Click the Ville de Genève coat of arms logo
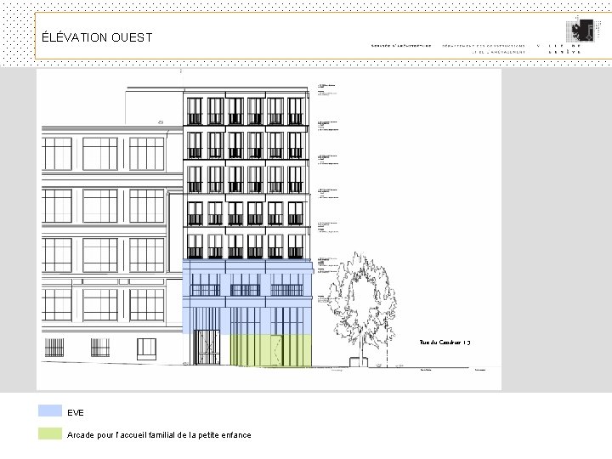 click(582, 31)
